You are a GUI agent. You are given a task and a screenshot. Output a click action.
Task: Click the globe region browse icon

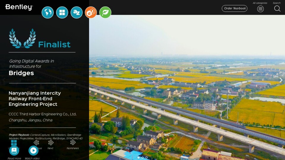click(x=47, y=12)
